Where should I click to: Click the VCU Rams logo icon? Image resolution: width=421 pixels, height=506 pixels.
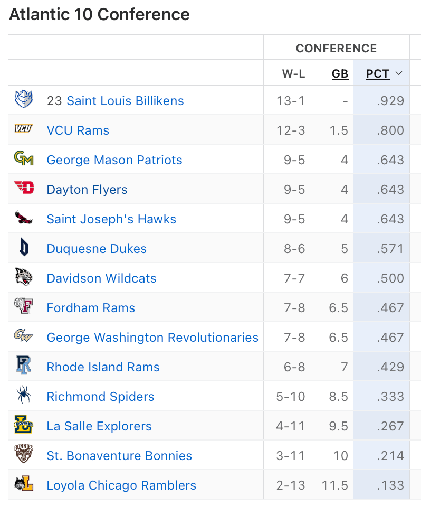[24, 129]
